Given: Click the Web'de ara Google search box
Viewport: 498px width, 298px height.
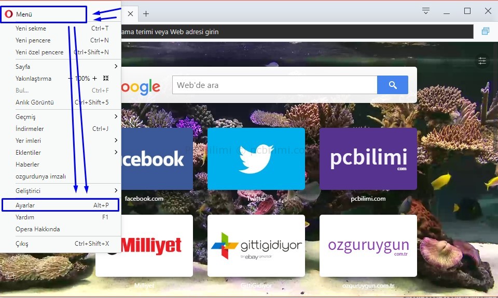Looking at the screenshot, I should pos(275,85).
